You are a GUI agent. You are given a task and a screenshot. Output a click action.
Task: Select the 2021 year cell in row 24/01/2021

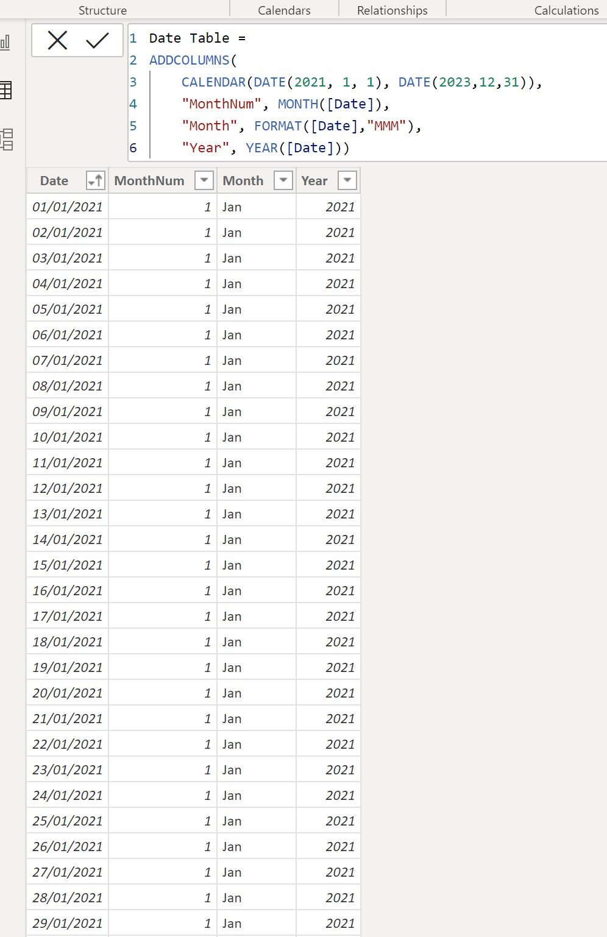coord(328,795)
